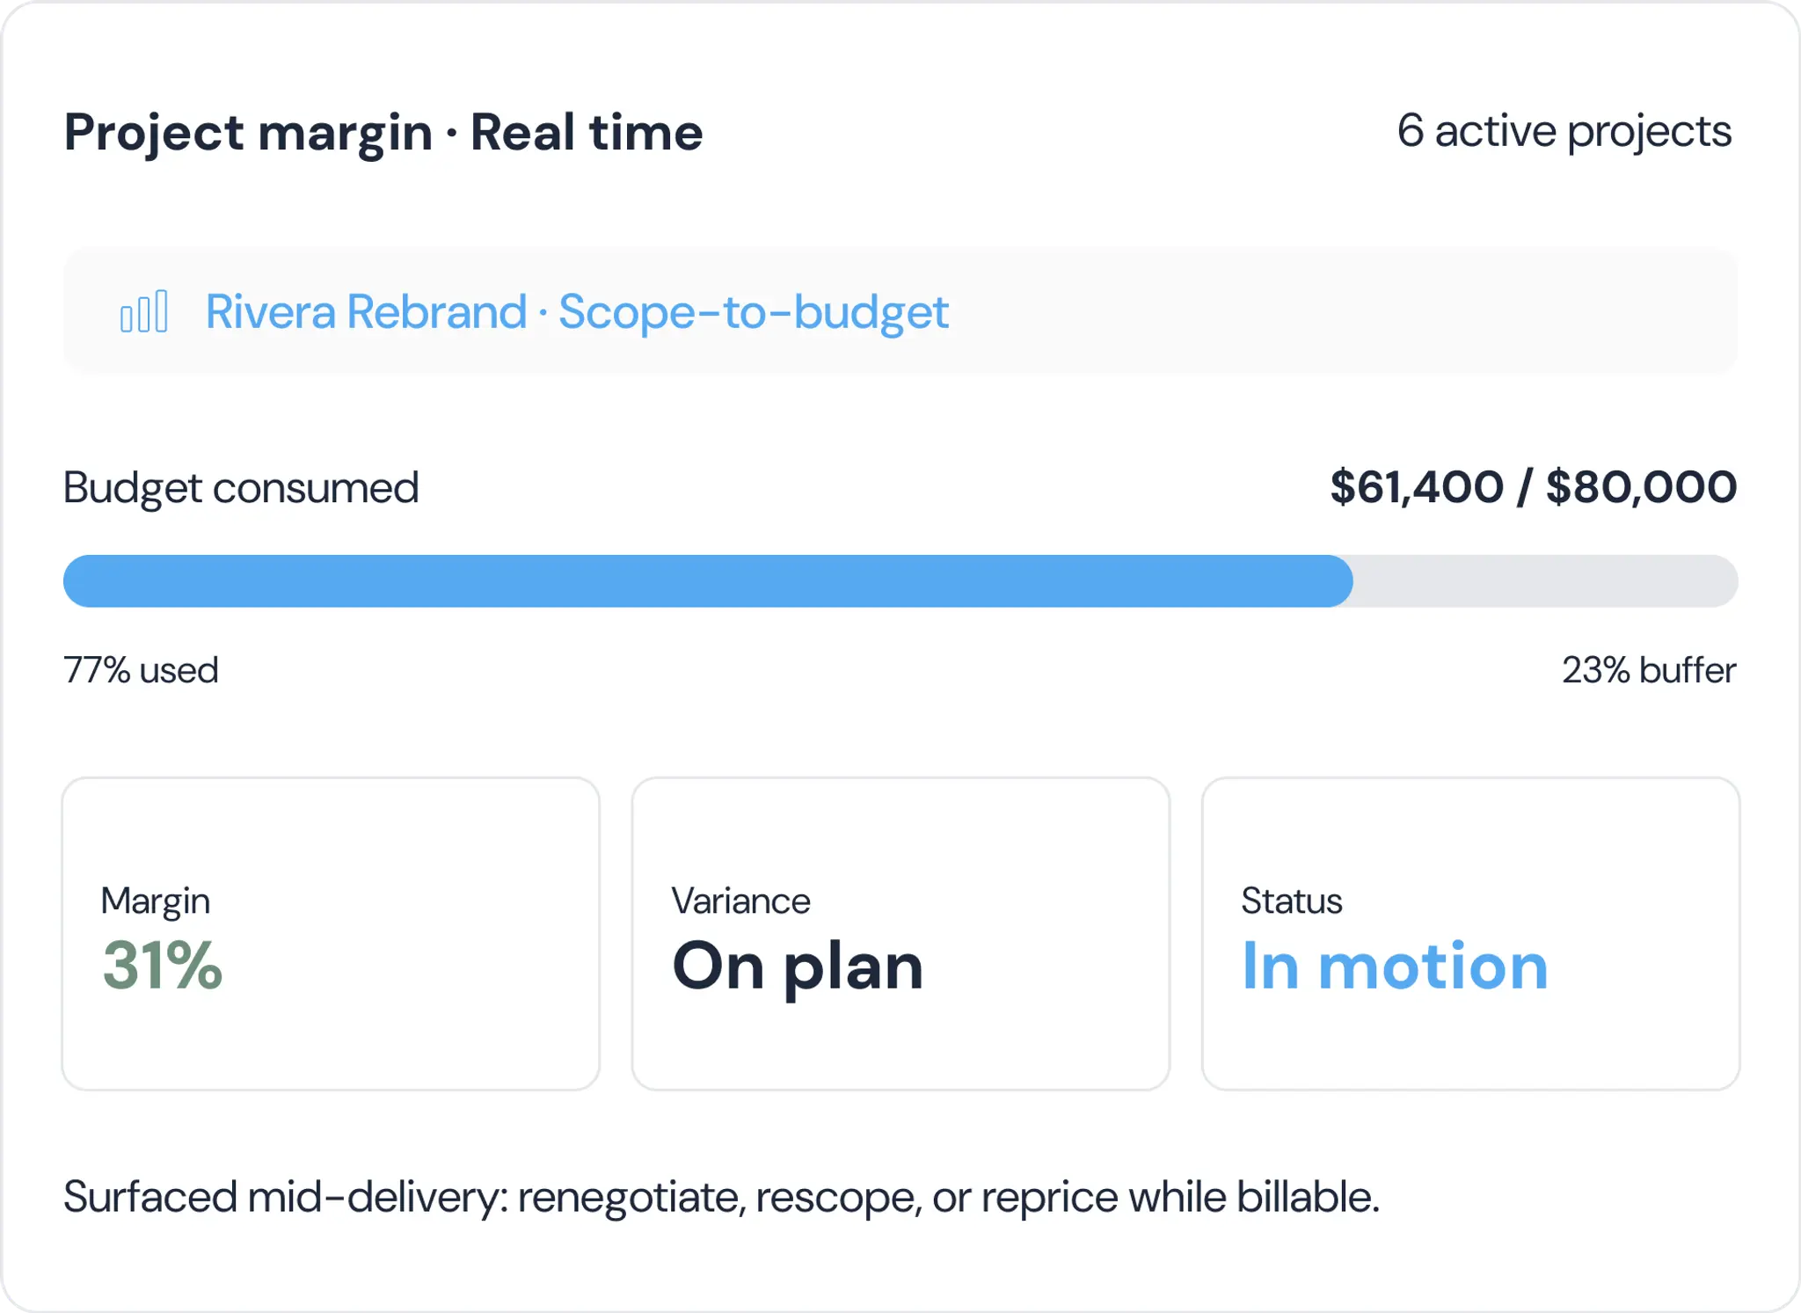The image size is (1801, 1313).
Task: Click the Surfaced mid-delivery footer note
Action: point(721,1198)
